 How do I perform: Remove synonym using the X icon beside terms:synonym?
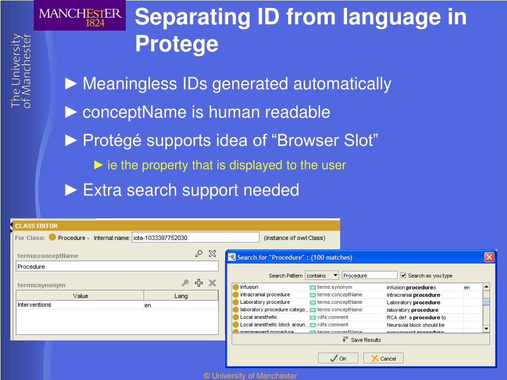coord(212,283)
